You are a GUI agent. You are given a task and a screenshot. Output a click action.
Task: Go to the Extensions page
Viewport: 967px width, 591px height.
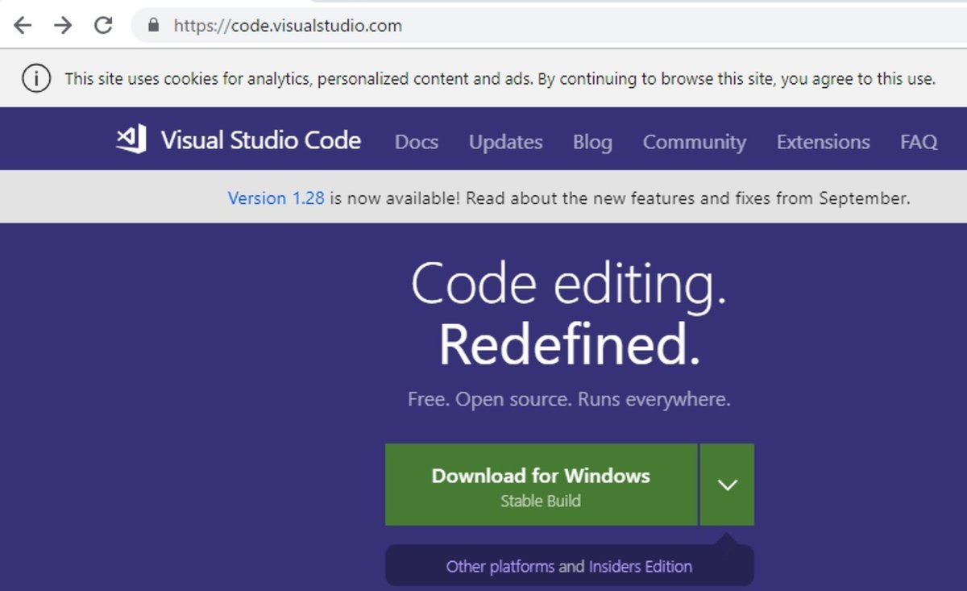point(824,142)
